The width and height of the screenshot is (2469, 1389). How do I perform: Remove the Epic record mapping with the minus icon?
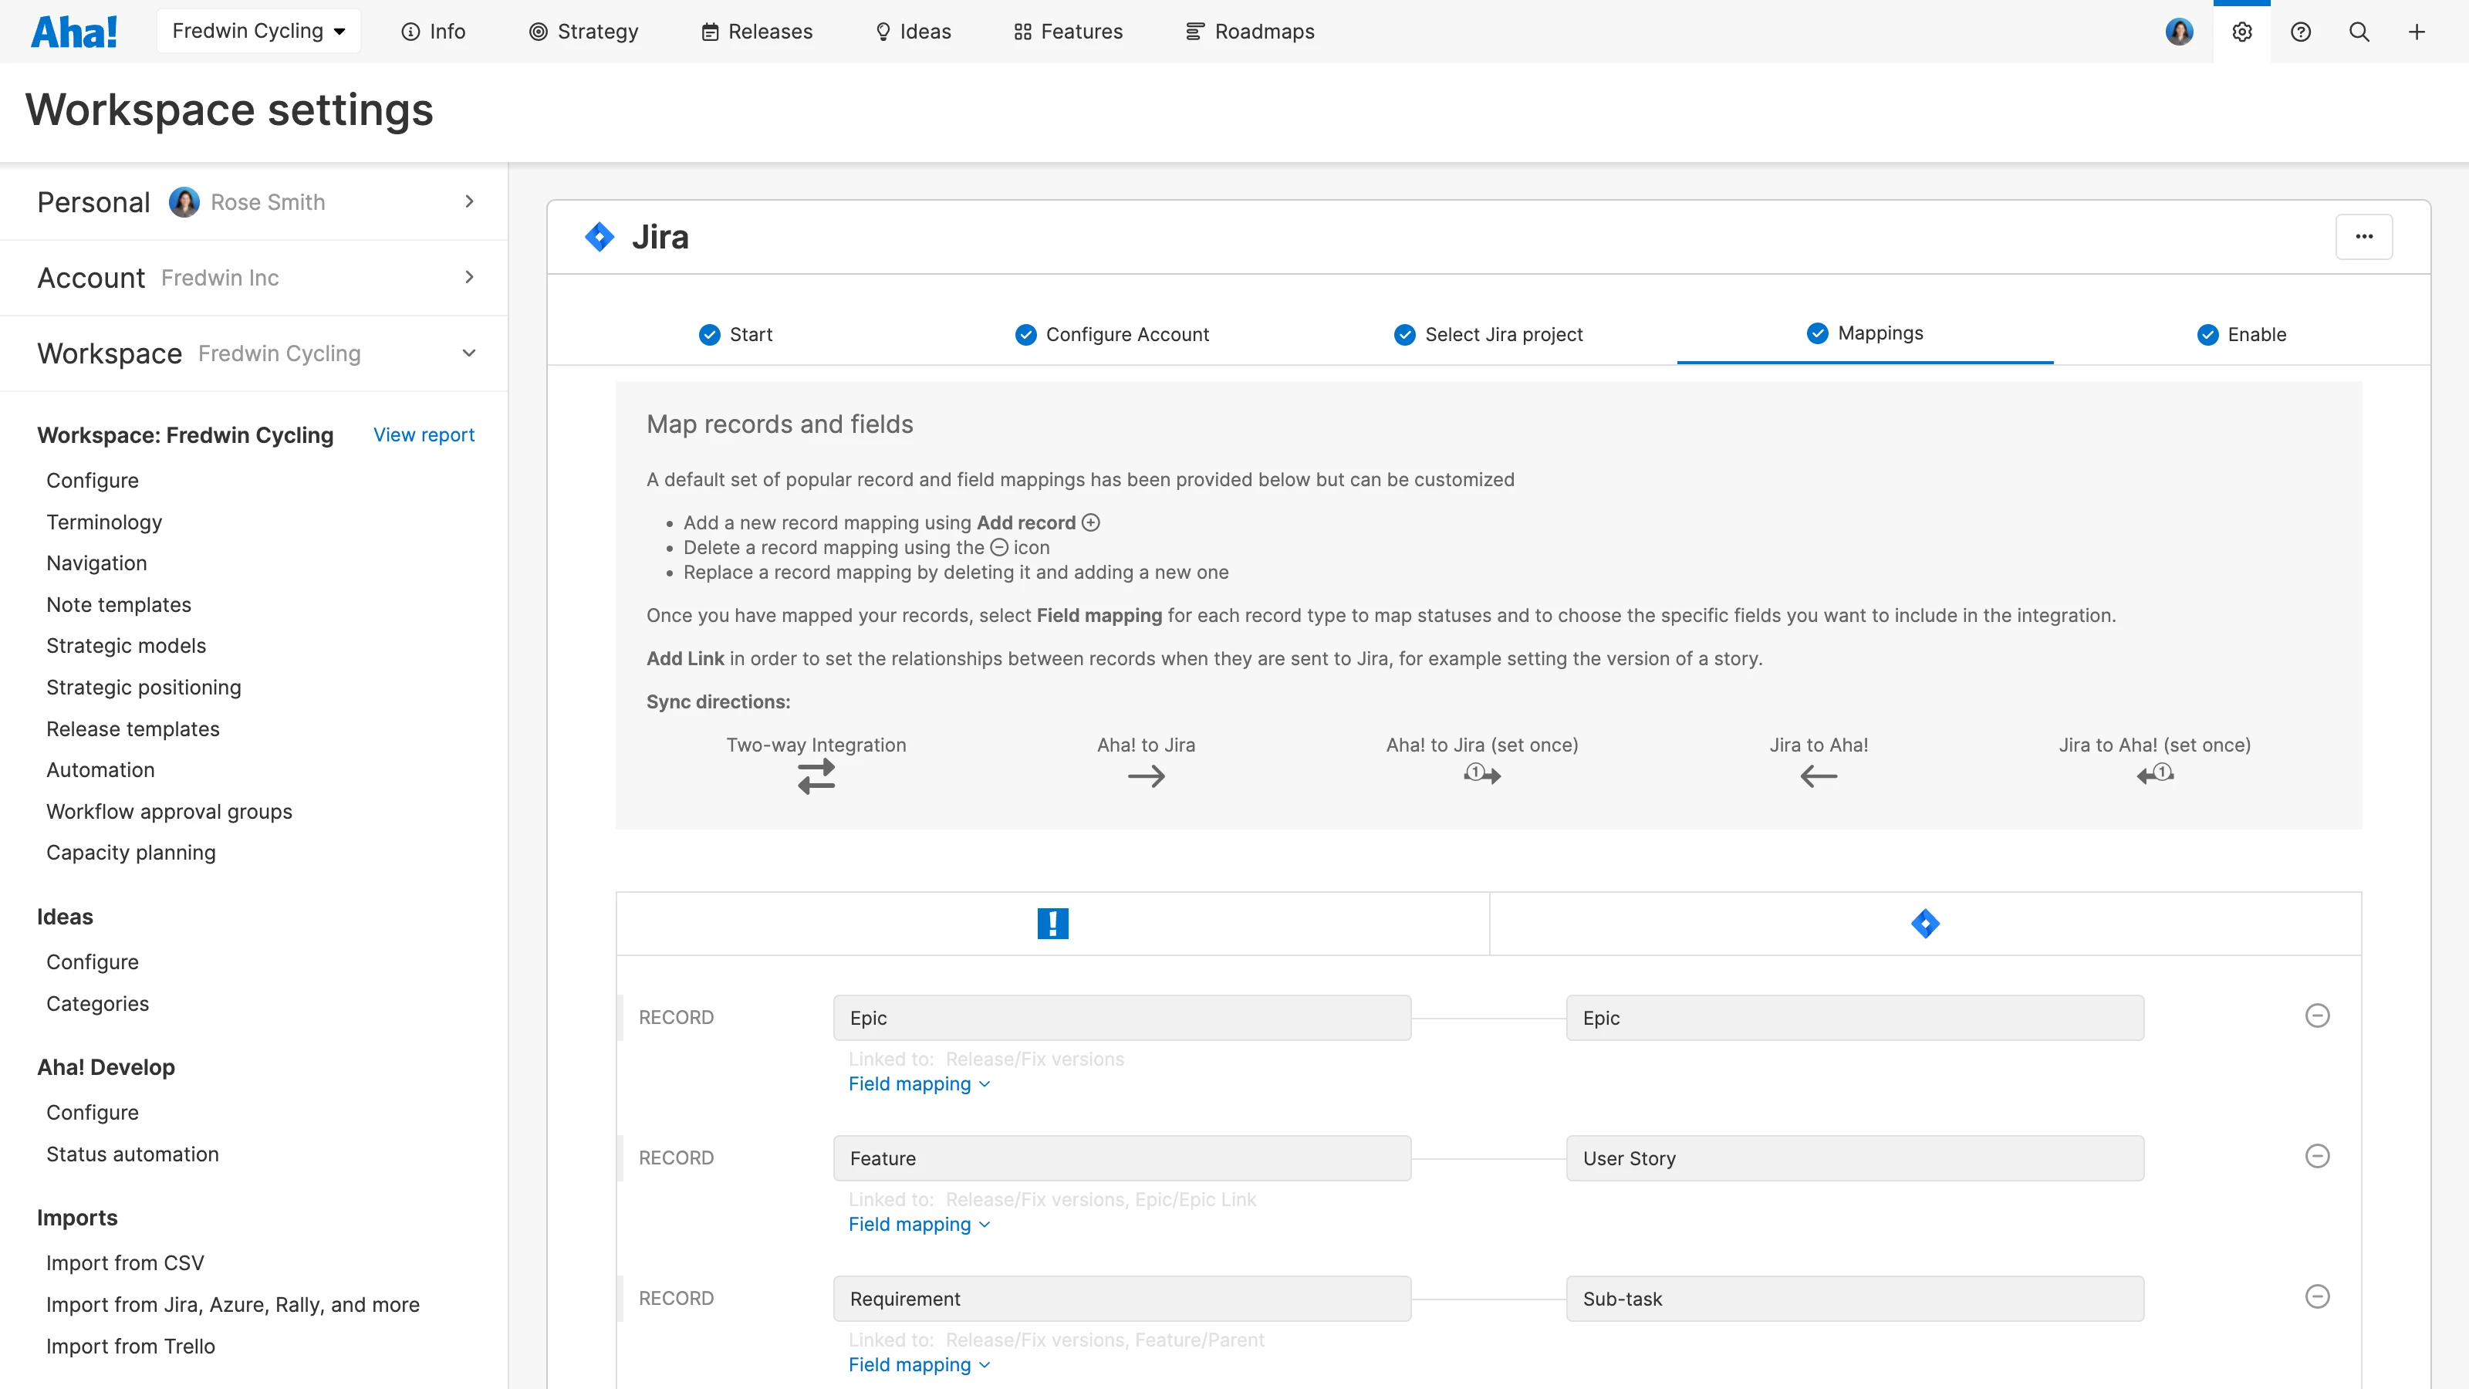(2319, 1016)
